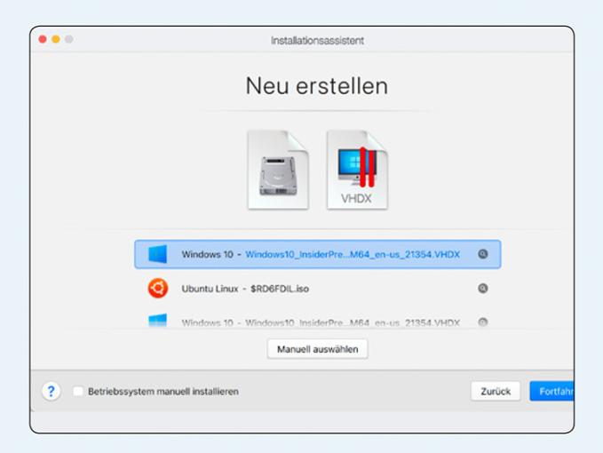
Task: Select the Ubuntu Linux $RD6FDIL.iso row
Action: pyautogui.click(x=318, y=289)
